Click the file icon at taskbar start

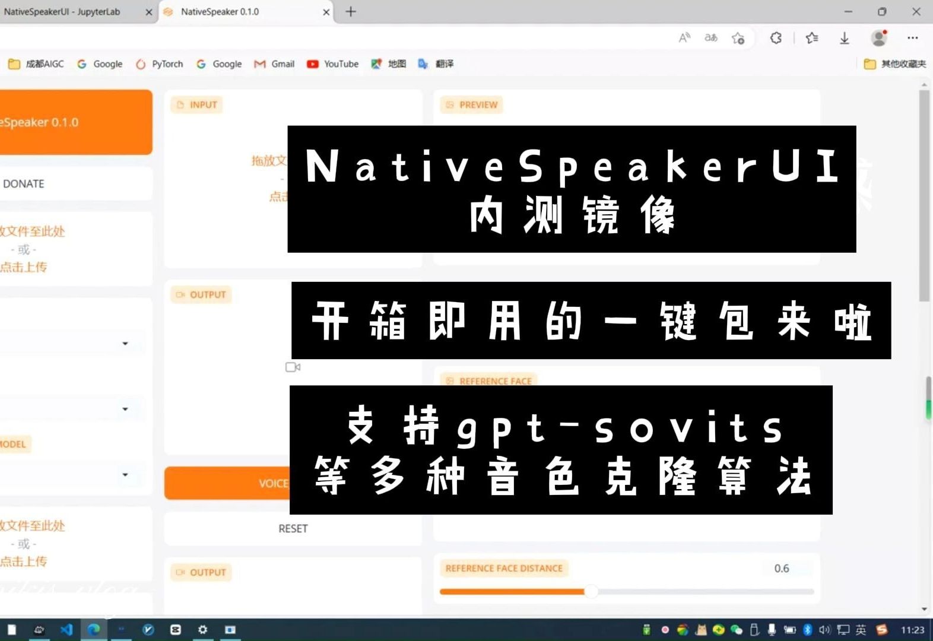pyautogui.click(x=11, y=629)
